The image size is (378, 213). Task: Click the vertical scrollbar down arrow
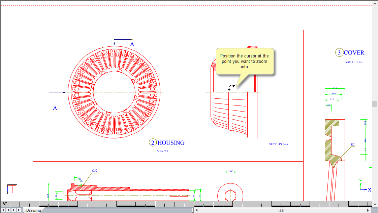point(375,204)
